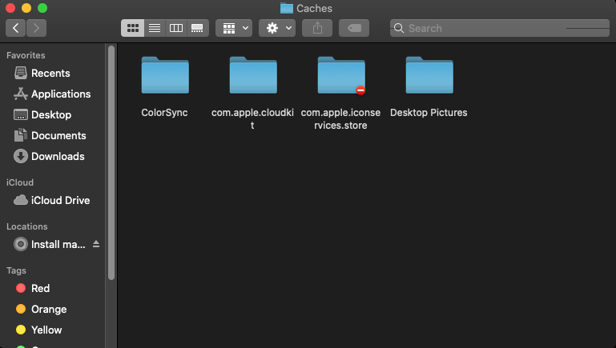Viewport: 616px width, 348px height.
Task: Select the Red tag
Action: point(33,288)
